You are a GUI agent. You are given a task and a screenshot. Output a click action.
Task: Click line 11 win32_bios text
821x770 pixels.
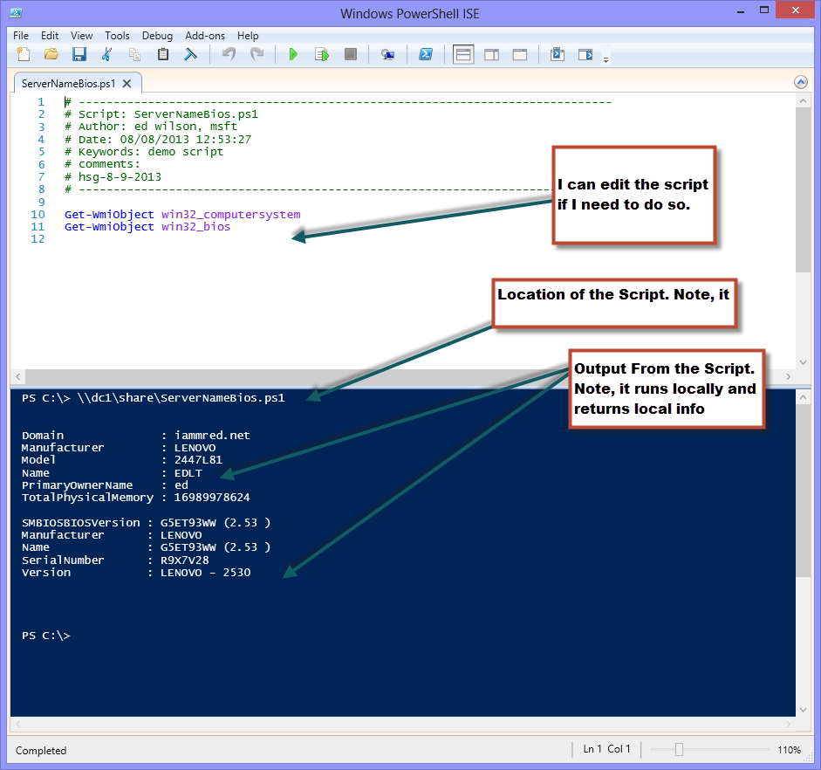tap(195, 227)
